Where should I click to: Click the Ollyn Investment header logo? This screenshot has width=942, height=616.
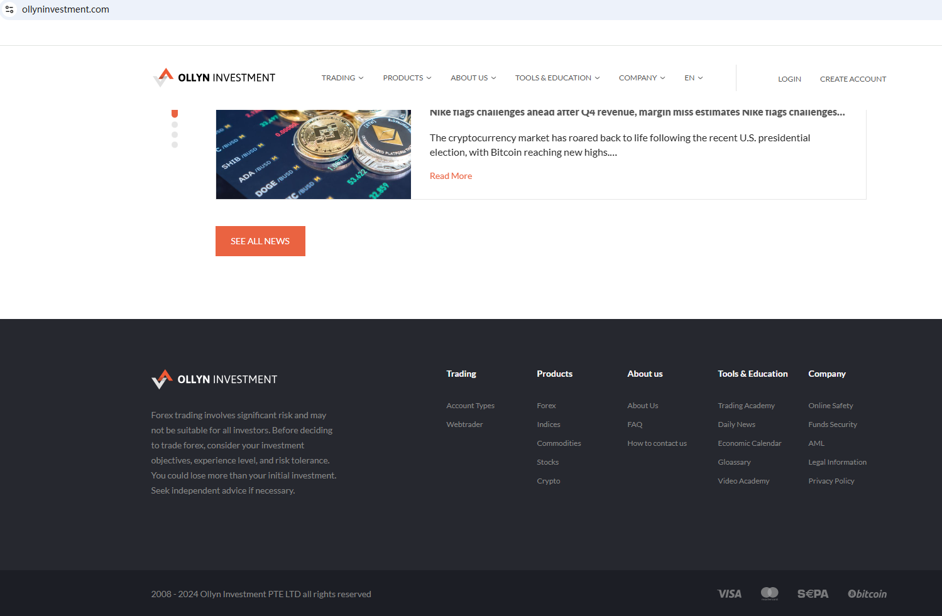[x=214, y=77]
